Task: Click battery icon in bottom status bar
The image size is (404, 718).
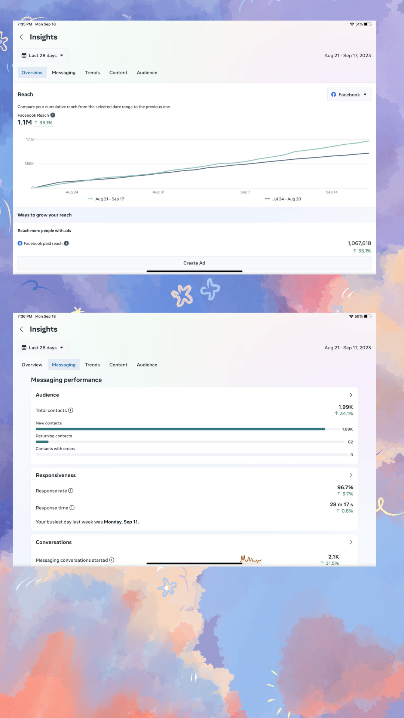Action: coord(368,316)
